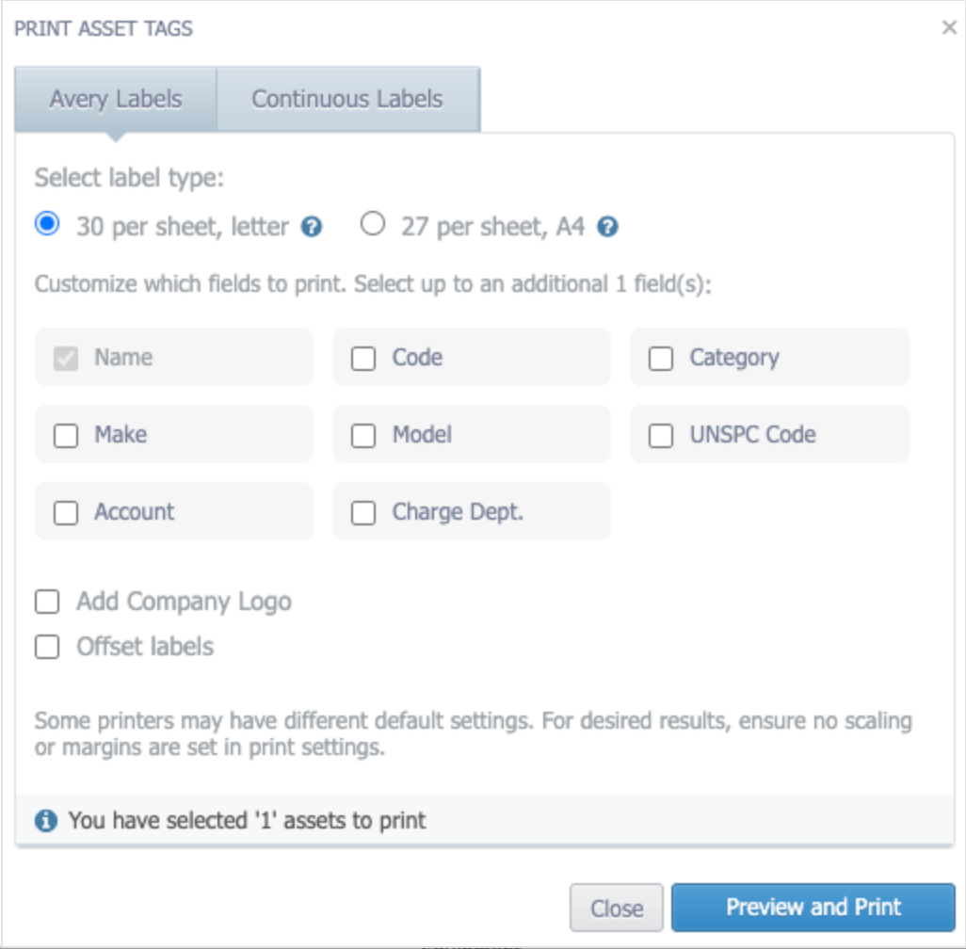Tick the Make field checkbox
The width and height of the screenshot is (966, 949).
click(x=65, y=436)
